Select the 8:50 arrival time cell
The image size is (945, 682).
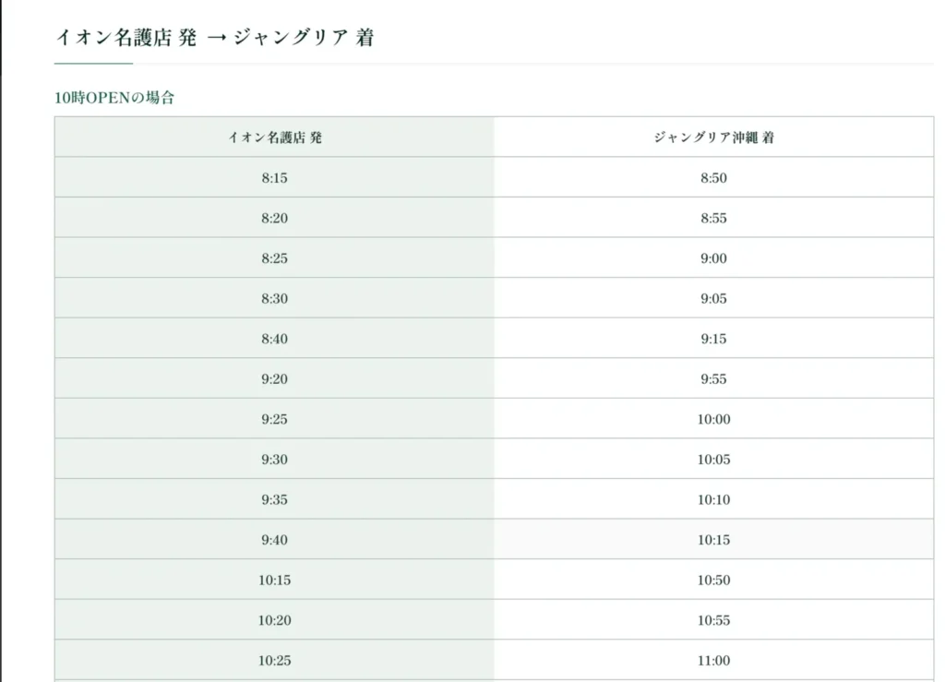pos(713,178)
